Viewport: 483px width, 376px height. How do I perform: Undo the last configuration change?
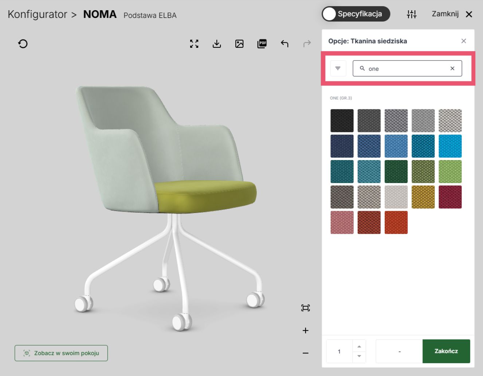pos(284,44)
